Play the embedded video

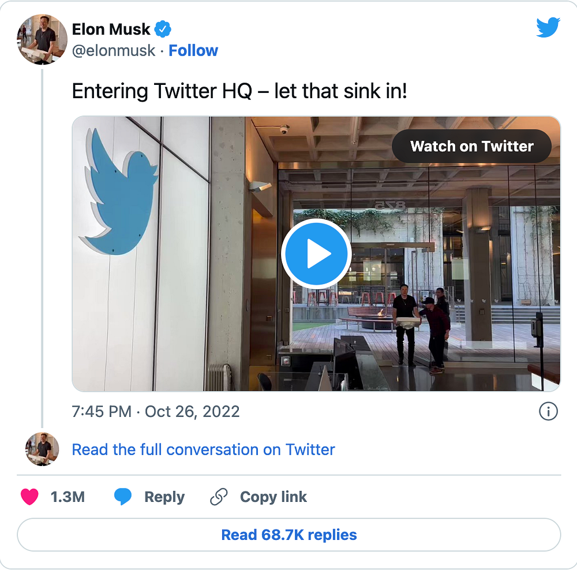click(316, 254)
